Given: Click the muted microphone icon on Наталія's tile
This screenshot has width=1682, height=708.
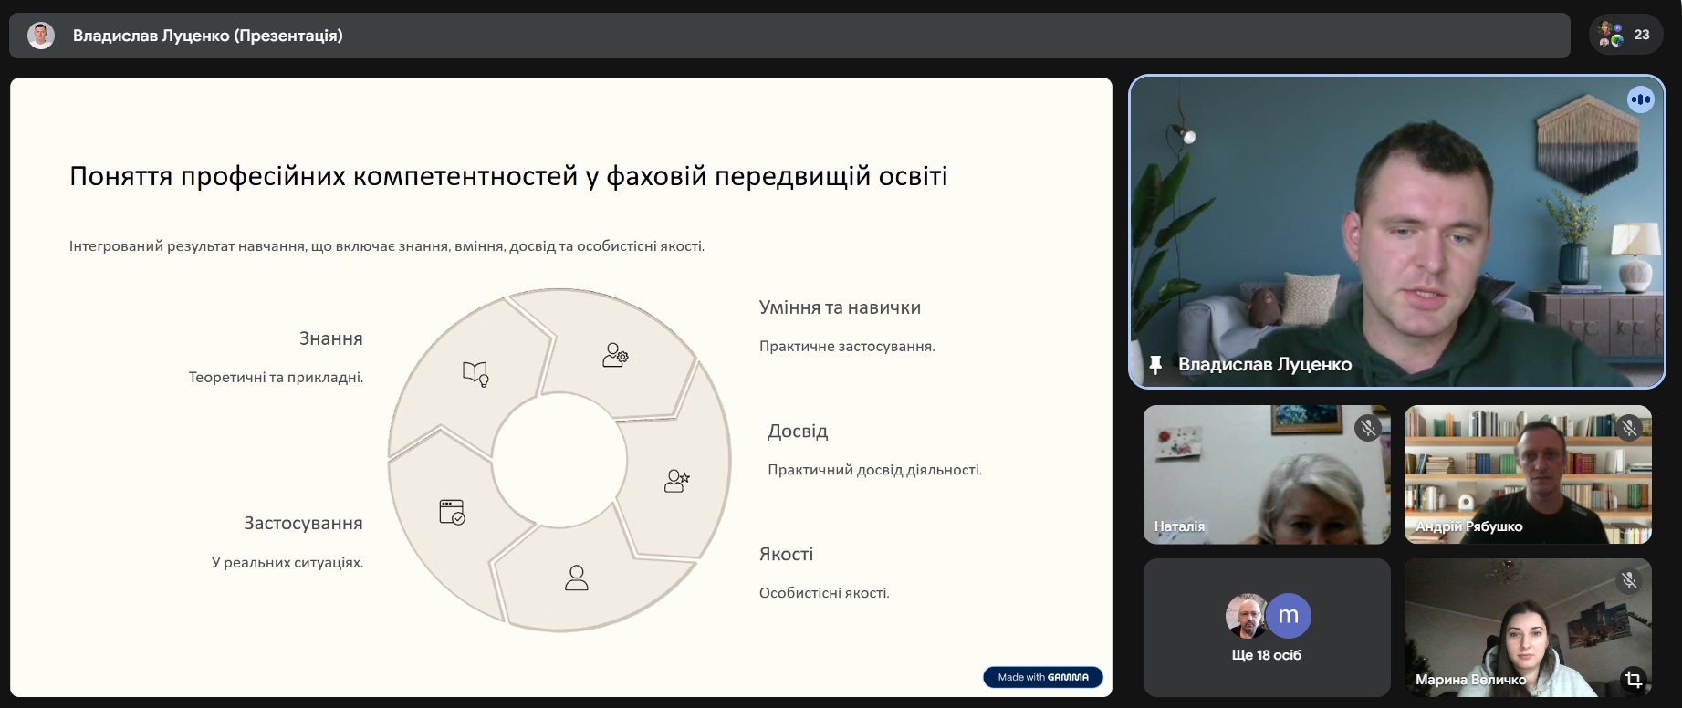Looking at the screenshot, I should pyautogui.click(x=1367, y=428).
